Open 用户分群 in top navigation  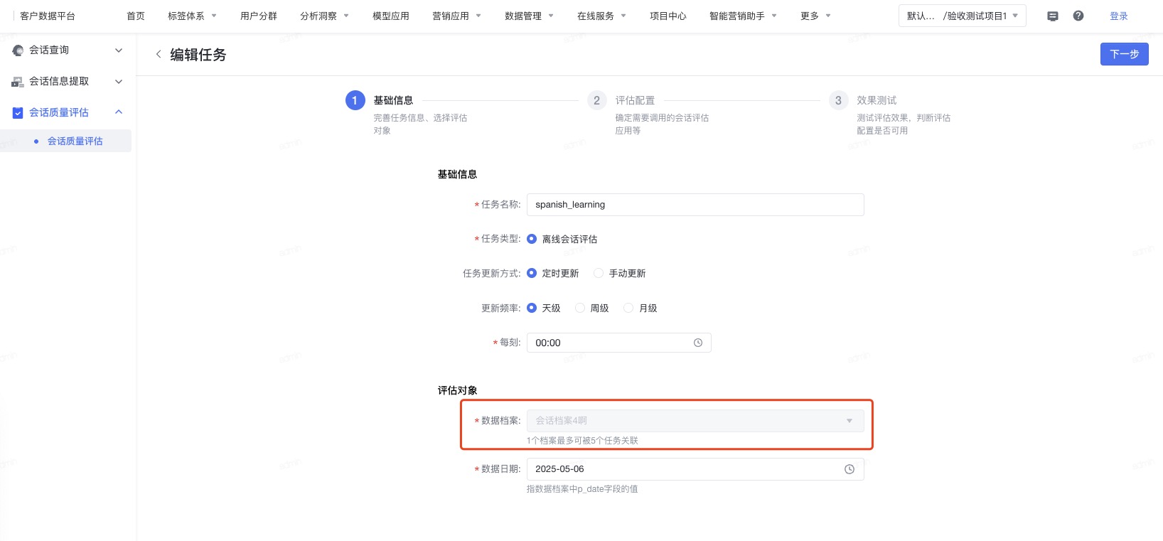(x=259, y=16)
